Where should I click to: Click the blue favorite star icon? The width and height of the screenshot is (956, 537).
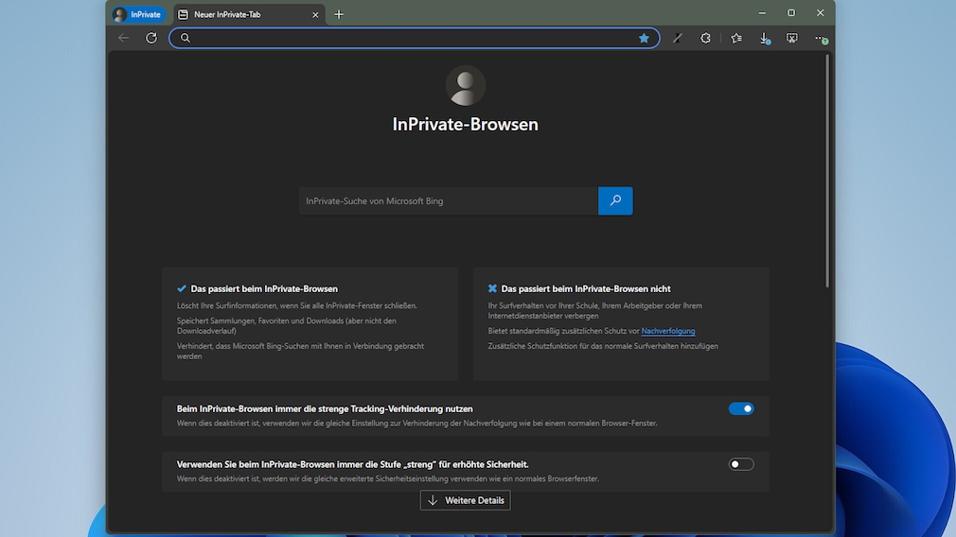pos(644,38)
